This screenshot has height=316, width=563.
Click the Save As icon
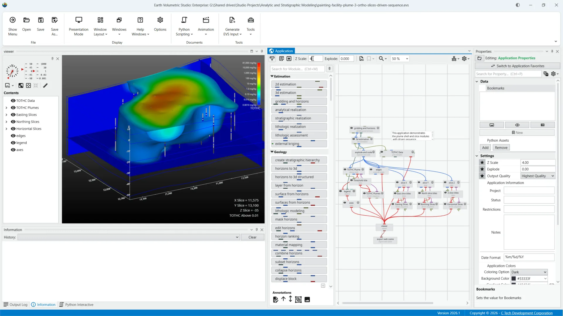pos(55,26)
